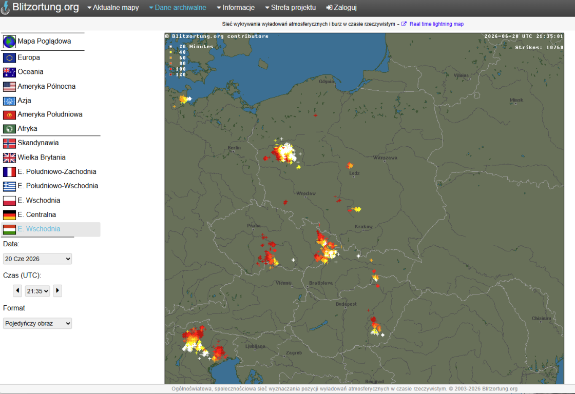
Task: Select the Afryka map icon
Action: pyautogui.click(x=9, y=129)
